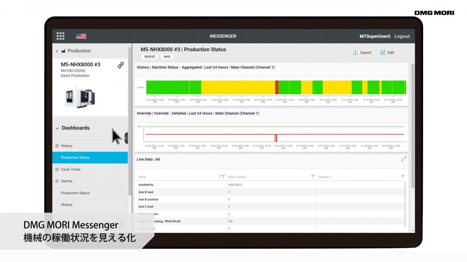Click globe icon beside first History item
This screenshot has width=467, height=262.
(57, 146)
